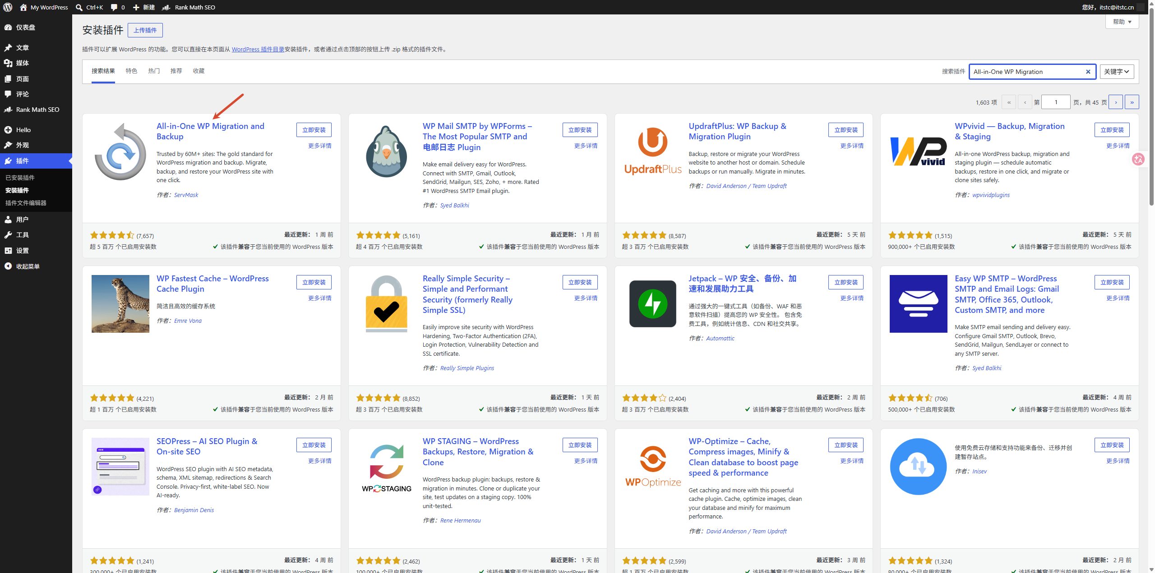Install WP STAGING plugin

coord(580,445)
